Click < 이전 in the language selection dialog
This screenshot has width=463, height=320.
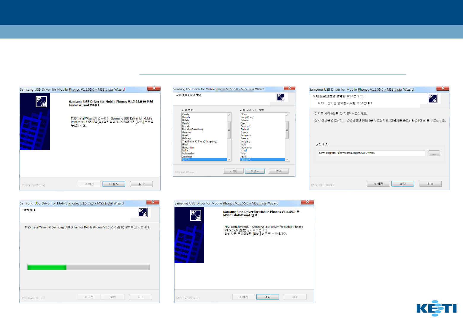234,171
